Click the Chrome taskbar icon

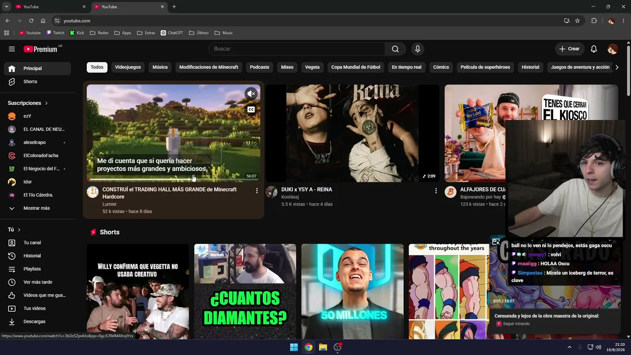point(308,347)
